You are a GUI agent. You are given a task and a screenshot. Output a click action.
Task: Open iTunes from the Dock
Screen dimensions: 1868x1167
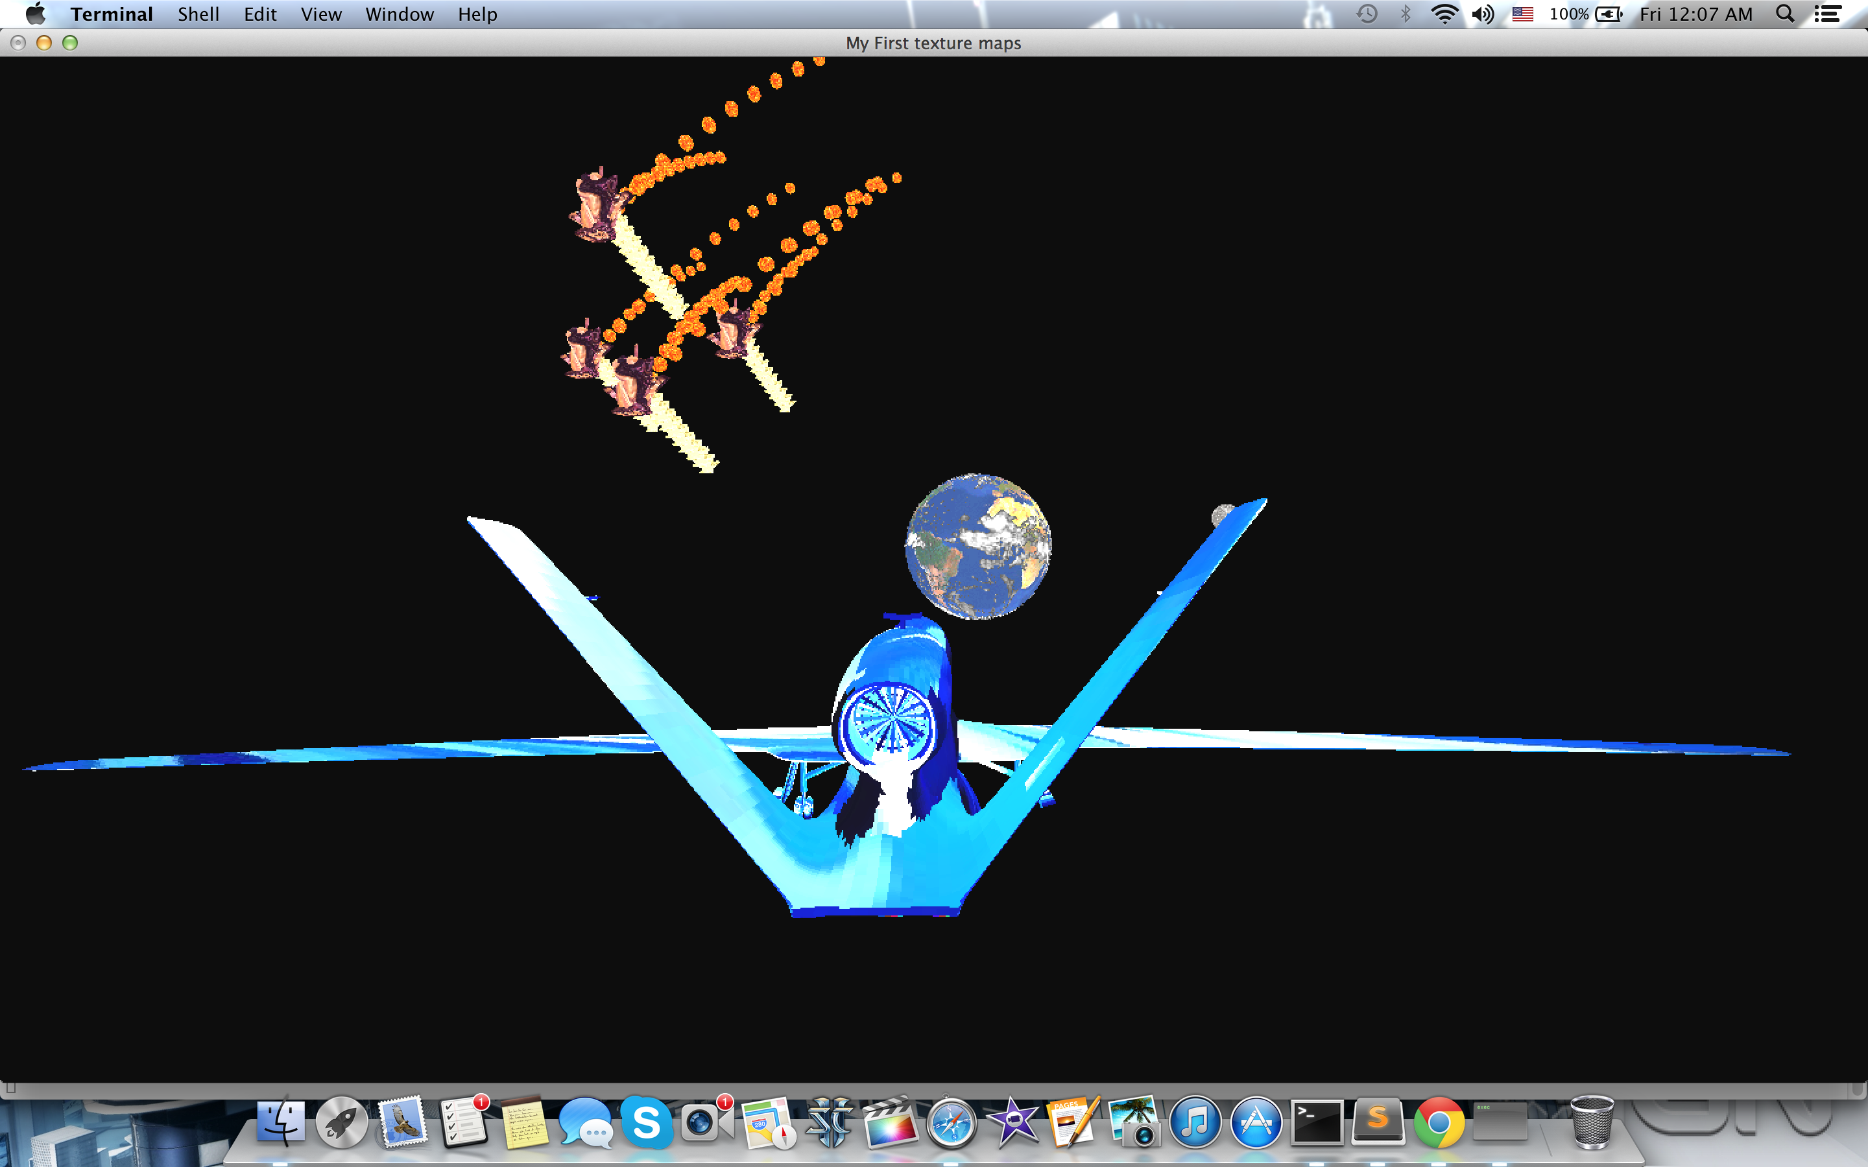pyautogui.click(x=1195, y=1122)
